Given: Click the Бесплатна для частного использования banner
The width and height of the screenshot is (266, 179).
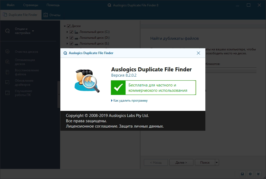Looking at the screenshot, I should coord(153,88).
